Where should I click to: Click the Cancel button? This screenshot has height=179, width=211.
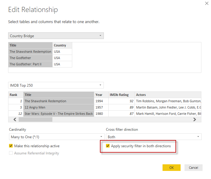click(193, 168)
